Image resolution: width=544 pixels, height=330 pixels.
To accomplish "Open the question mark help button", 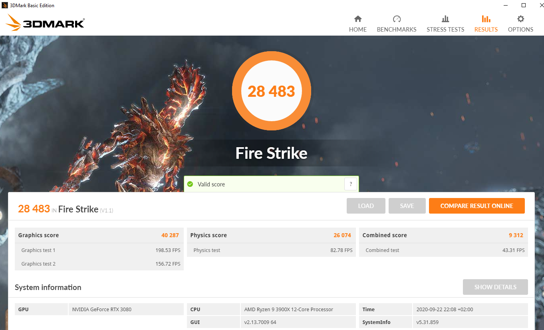I will click(351, 184).
